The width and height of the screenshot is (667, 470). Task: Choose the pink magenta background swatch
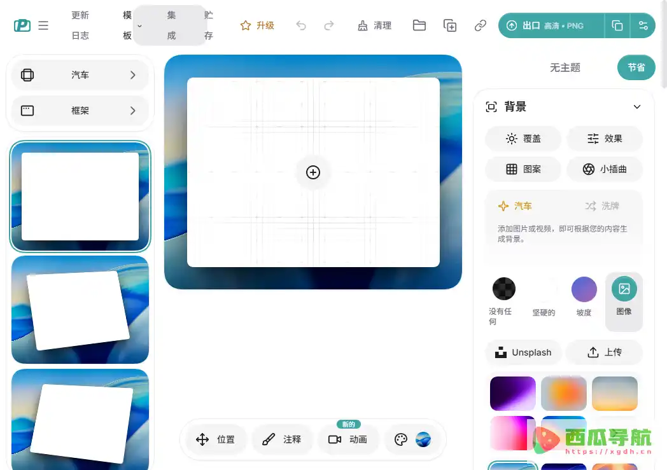click(x=512, y=432)
